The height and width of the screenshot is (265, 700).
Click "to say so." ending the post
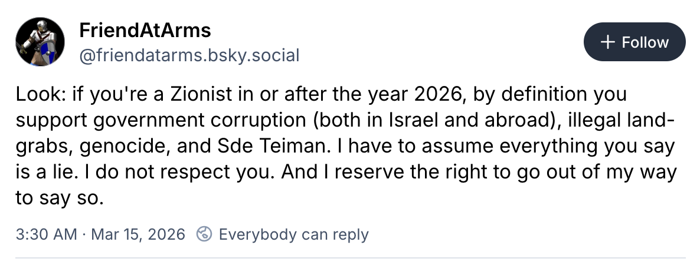(60, 198)
